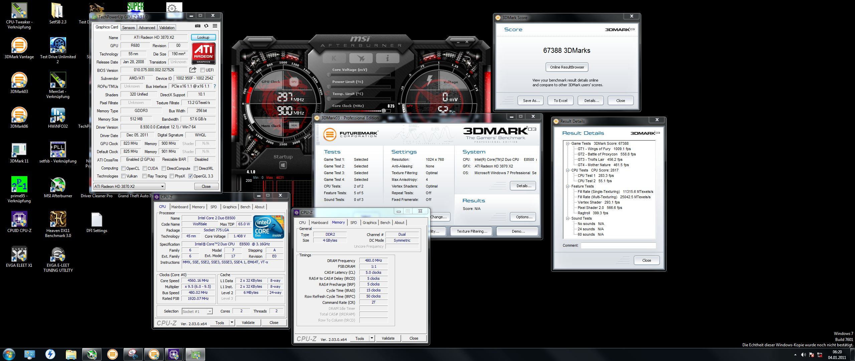The image size is (855, 361).
Task: Collapse Sound Tests tree node
Action: tap(567, 218)
